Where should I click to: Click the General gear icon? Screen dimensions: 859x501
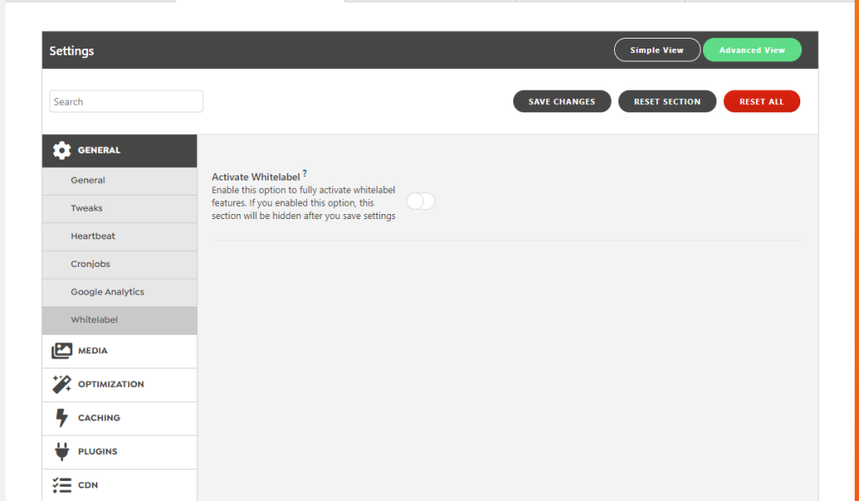(62, 150)
